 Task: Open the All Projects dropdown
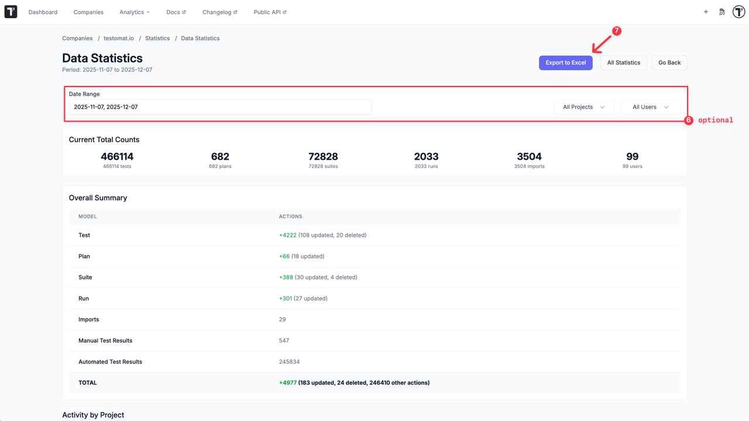point(583,107)
